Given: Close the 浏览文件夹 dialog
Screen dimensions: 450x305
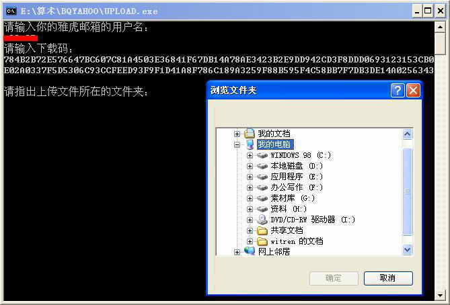Looking at the screenshot, I should [413, 91].
